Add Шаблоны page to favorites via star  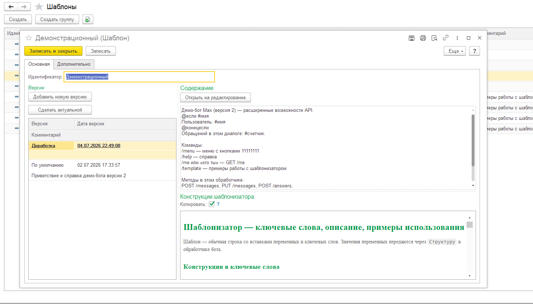(39, 7)
